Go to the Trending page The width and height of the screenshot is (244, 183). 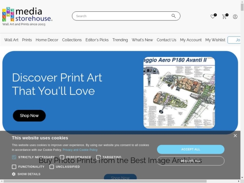tap(120, 40)
